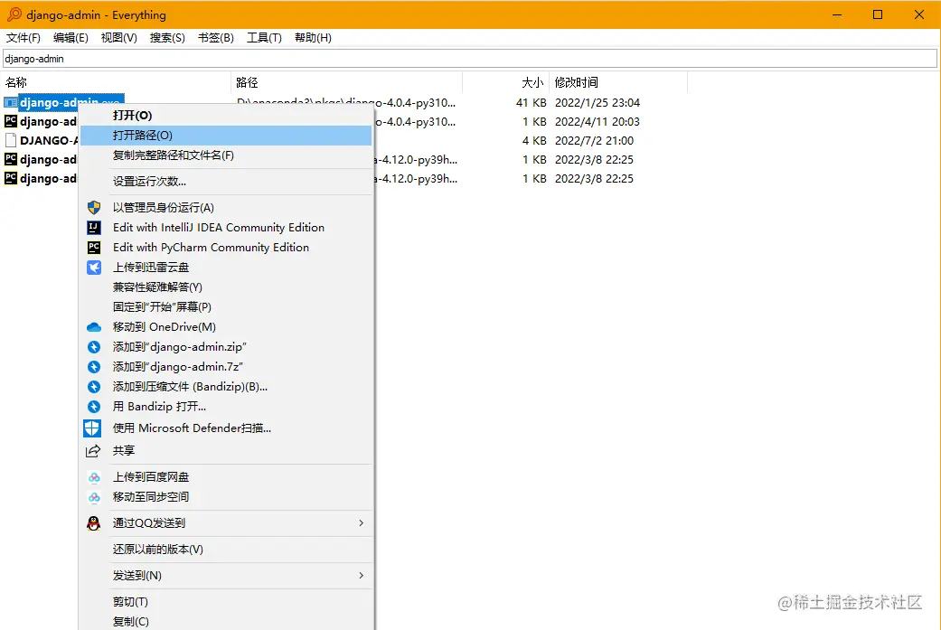The image size is (941, 630).
Task: Sort results by the 名称 column header
Action: click(116, 82)
